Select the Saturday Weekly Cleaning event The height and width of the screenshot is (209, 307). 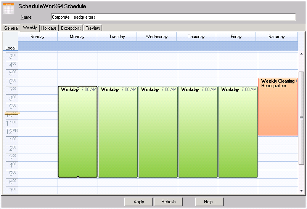tap(278, 110)
